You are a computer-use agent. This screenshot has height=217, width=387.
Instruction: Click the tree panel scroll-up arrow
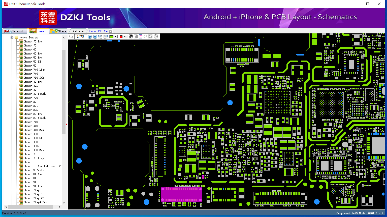click(63, 37)
